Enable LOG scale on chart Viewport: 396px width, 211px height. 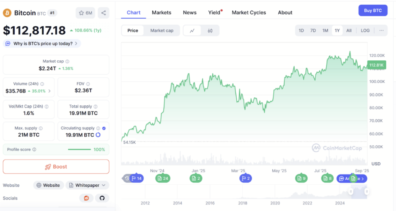point(365,31)
